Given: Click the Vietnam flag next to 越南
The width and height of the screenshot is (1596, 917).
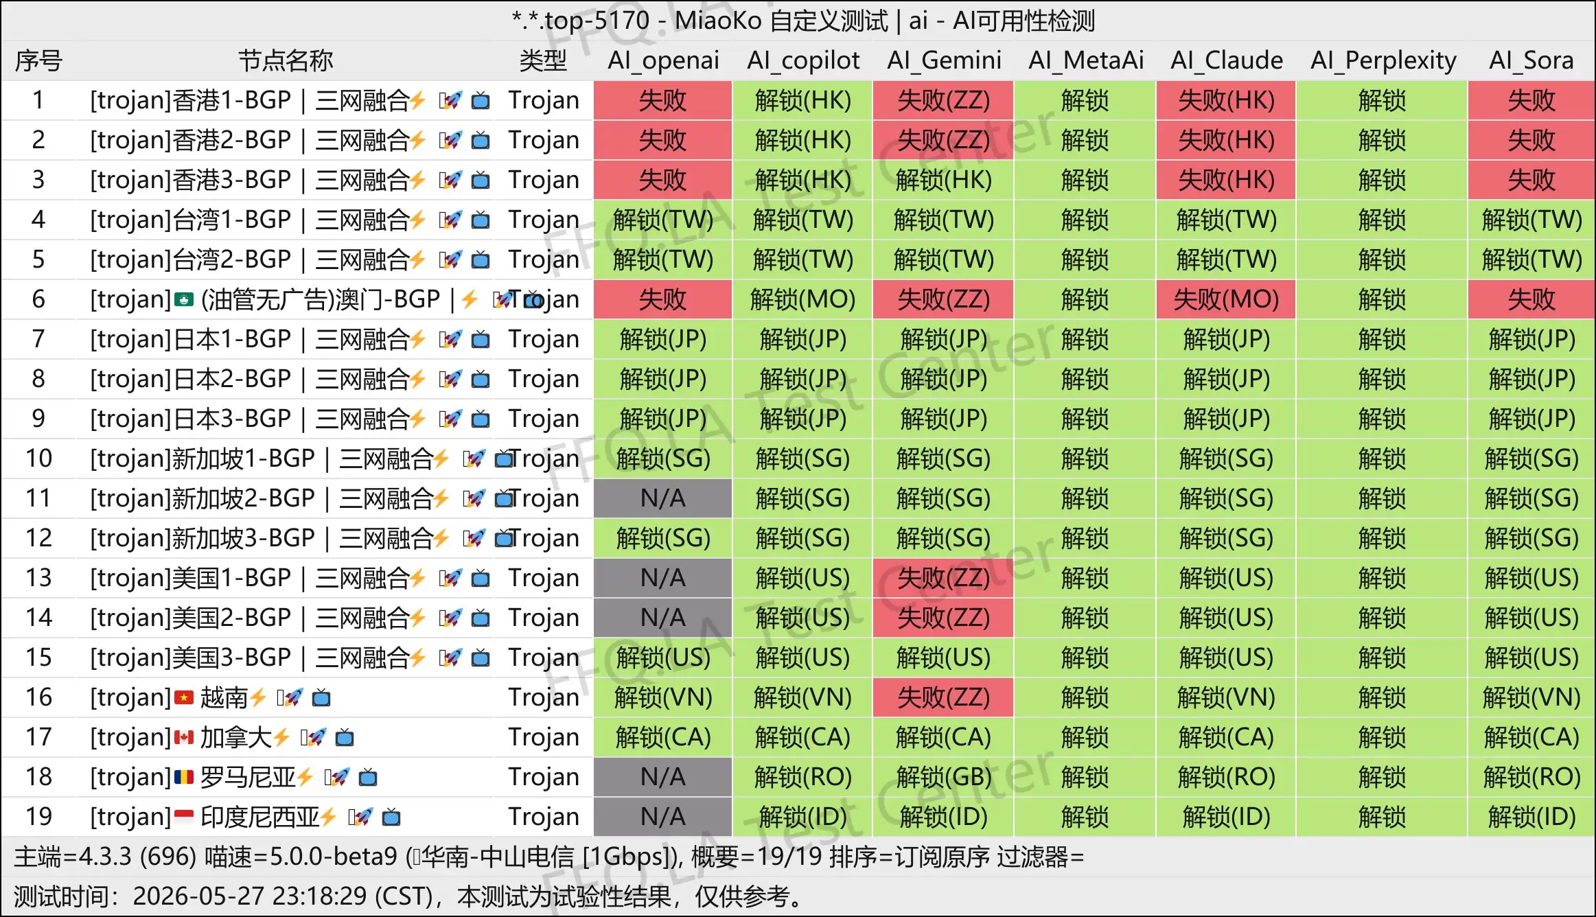Looking at the screenshot, I should pos(184,698).
